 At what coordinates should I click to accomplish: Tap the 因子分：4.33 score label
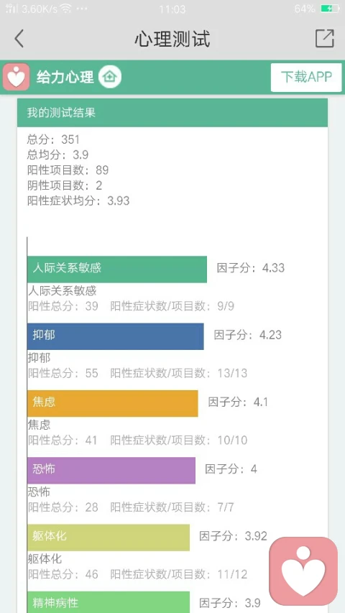(251, 268)
